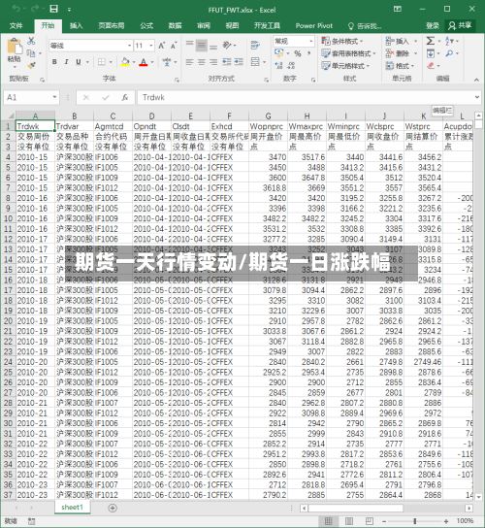Screen dimensions: 485x528
Task: Collapse the ribbon with the up chevron
Action: coord(476,80)
